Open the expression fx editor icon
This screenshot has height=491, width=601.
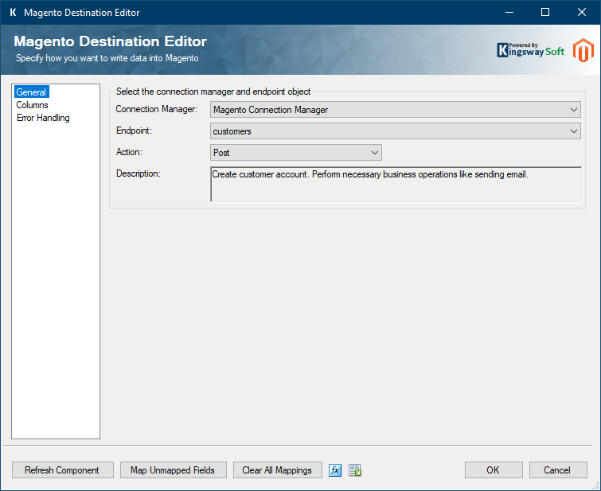tap(335, 470)
